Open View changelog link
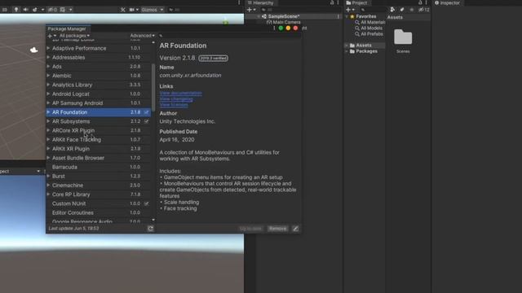The width and height of the screenshot is (522, 293). pos(176,99)
